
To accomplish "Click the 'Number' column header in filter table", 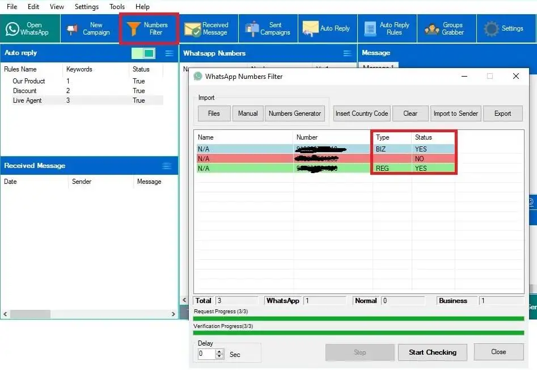I will click(x=307, y=137).
